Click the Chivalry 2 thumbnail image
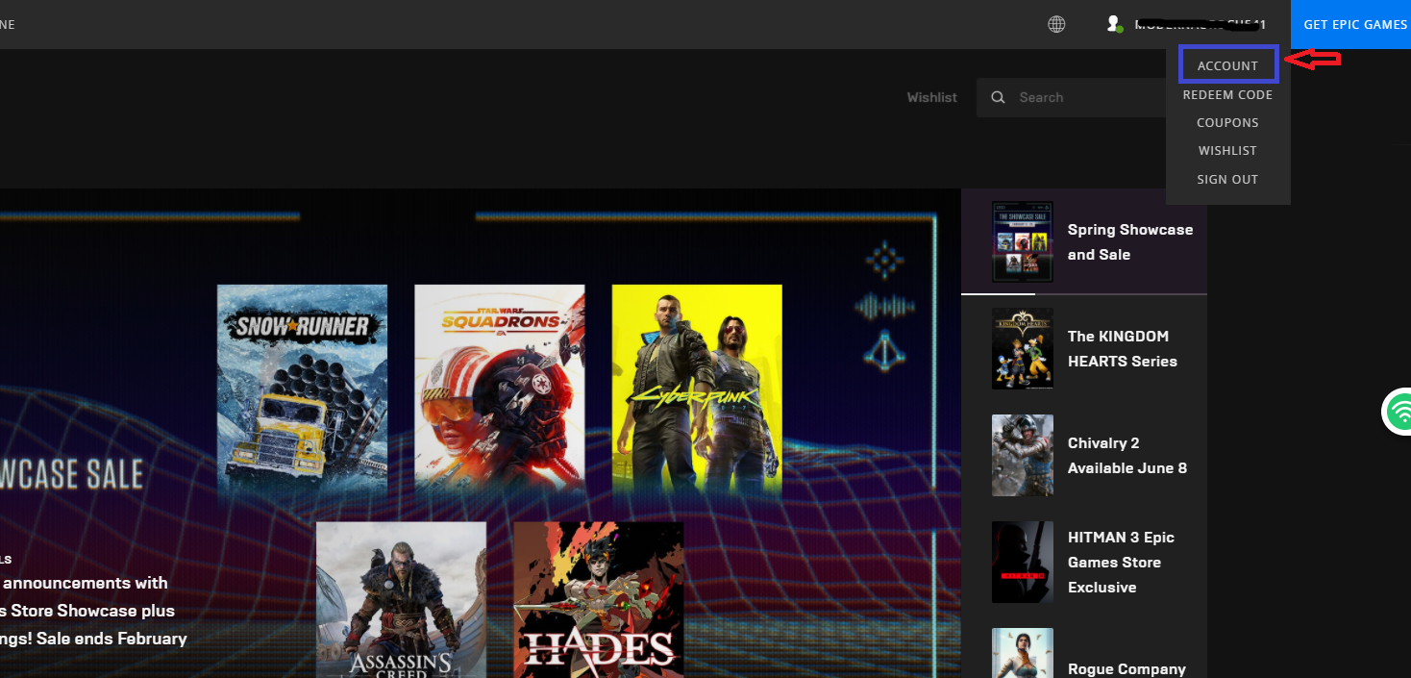The height and width of the screenshot is (678, 1411). [1023, 455]
